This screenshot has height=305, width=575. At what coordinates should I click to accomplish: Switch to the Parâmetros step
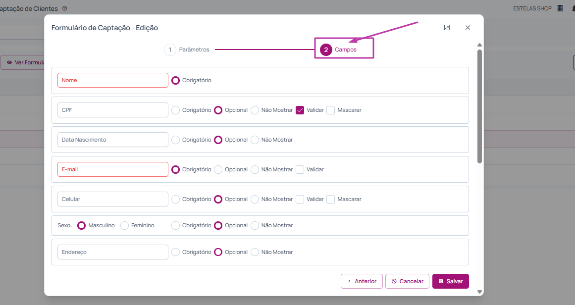pos(194,50)
